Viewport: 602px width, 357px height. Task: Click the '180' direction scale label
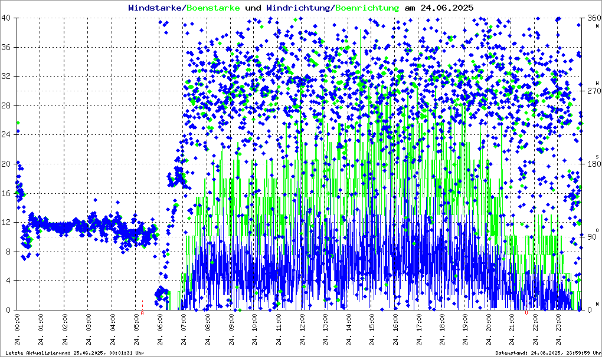coord(594,164)
